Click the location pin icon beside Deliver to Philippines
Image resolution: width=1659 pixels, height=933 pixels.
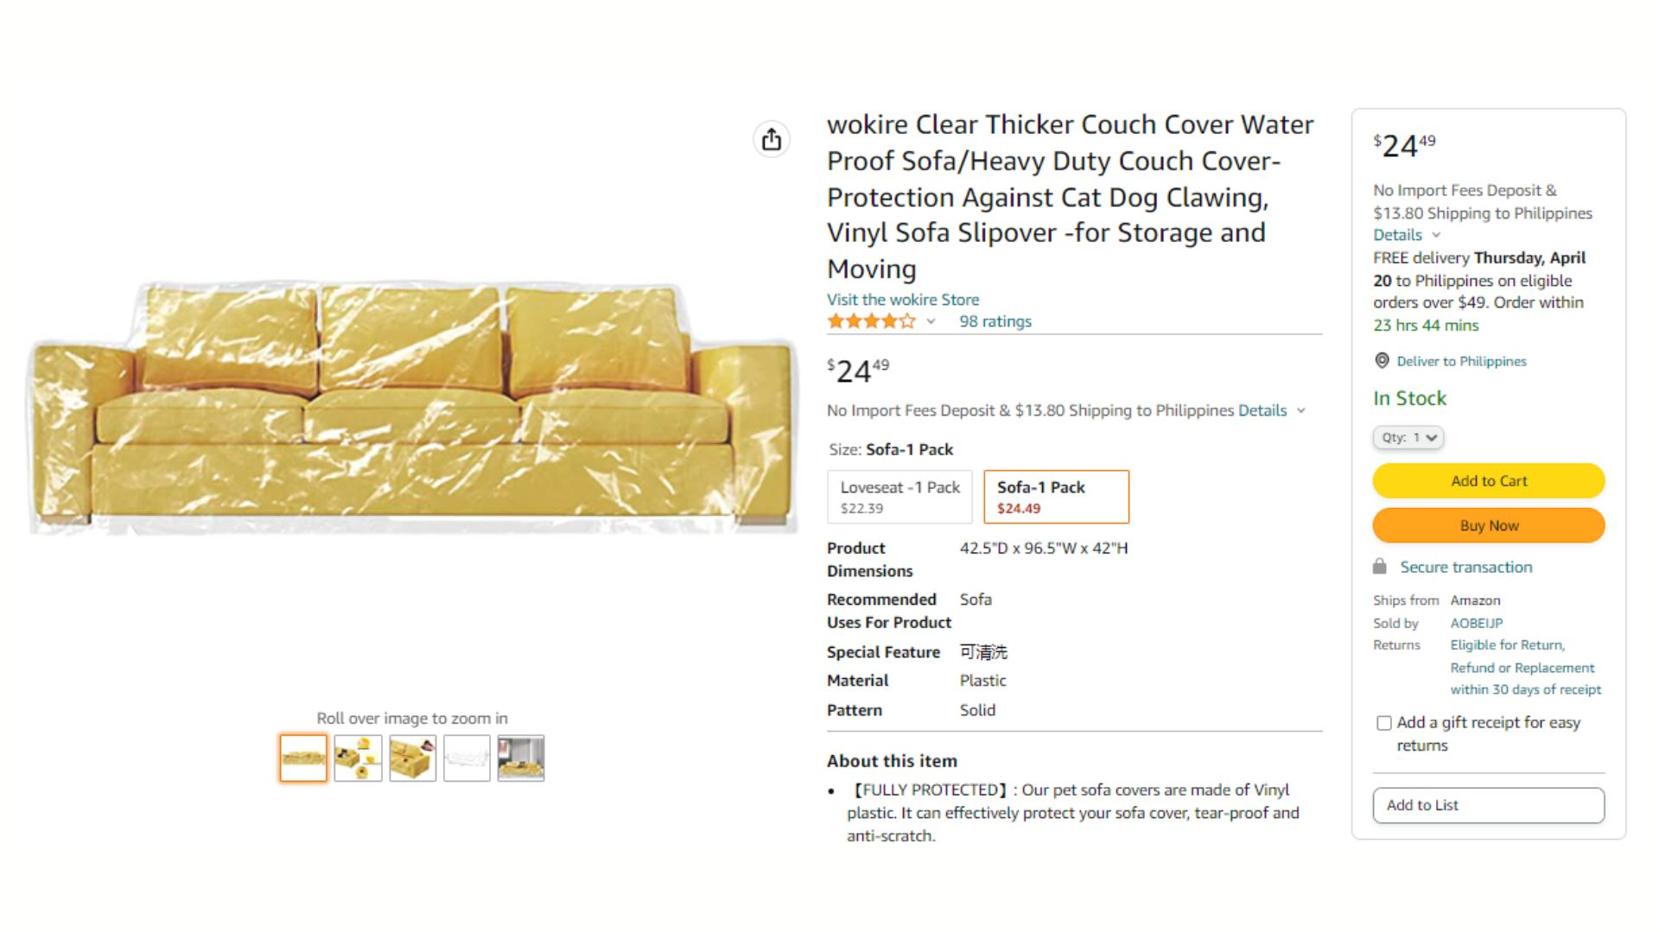tap(1382, 361)
